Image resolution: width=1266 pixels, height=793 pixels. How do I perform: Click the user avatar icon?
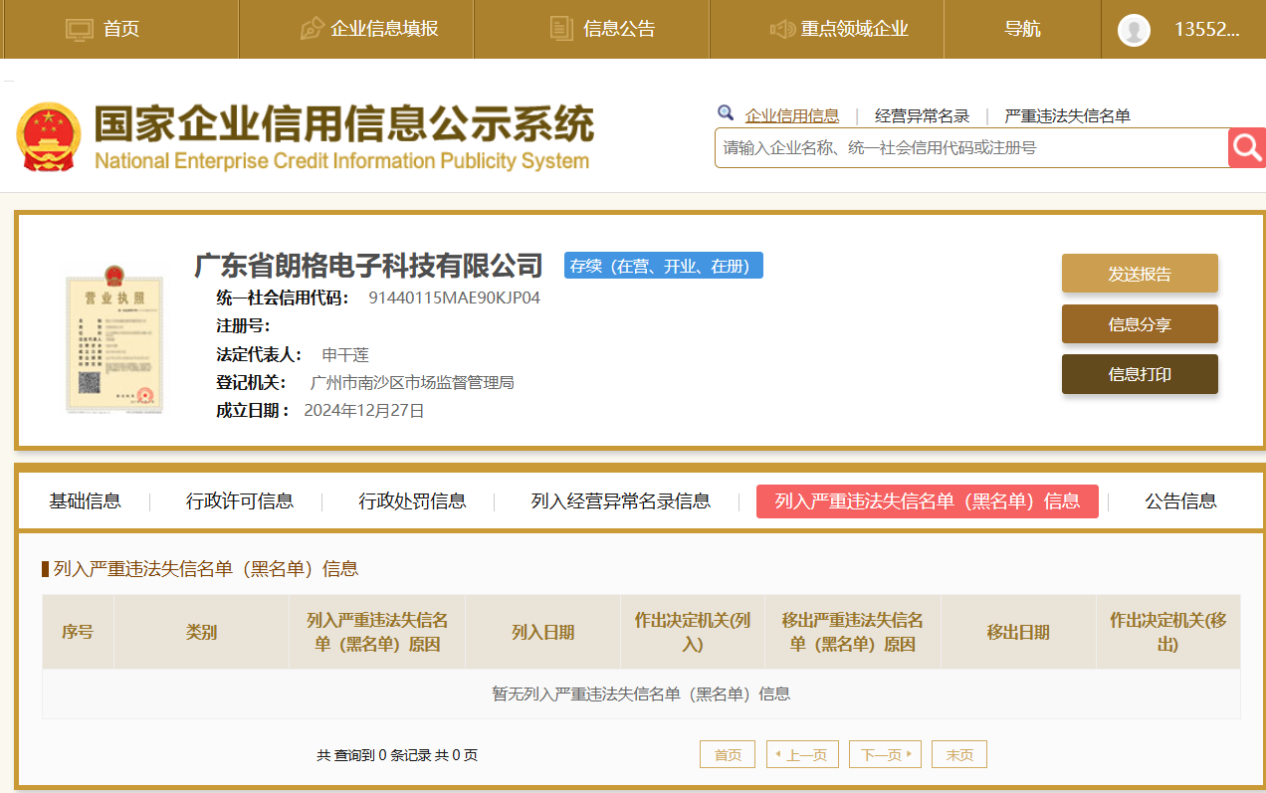[1134, 30]
